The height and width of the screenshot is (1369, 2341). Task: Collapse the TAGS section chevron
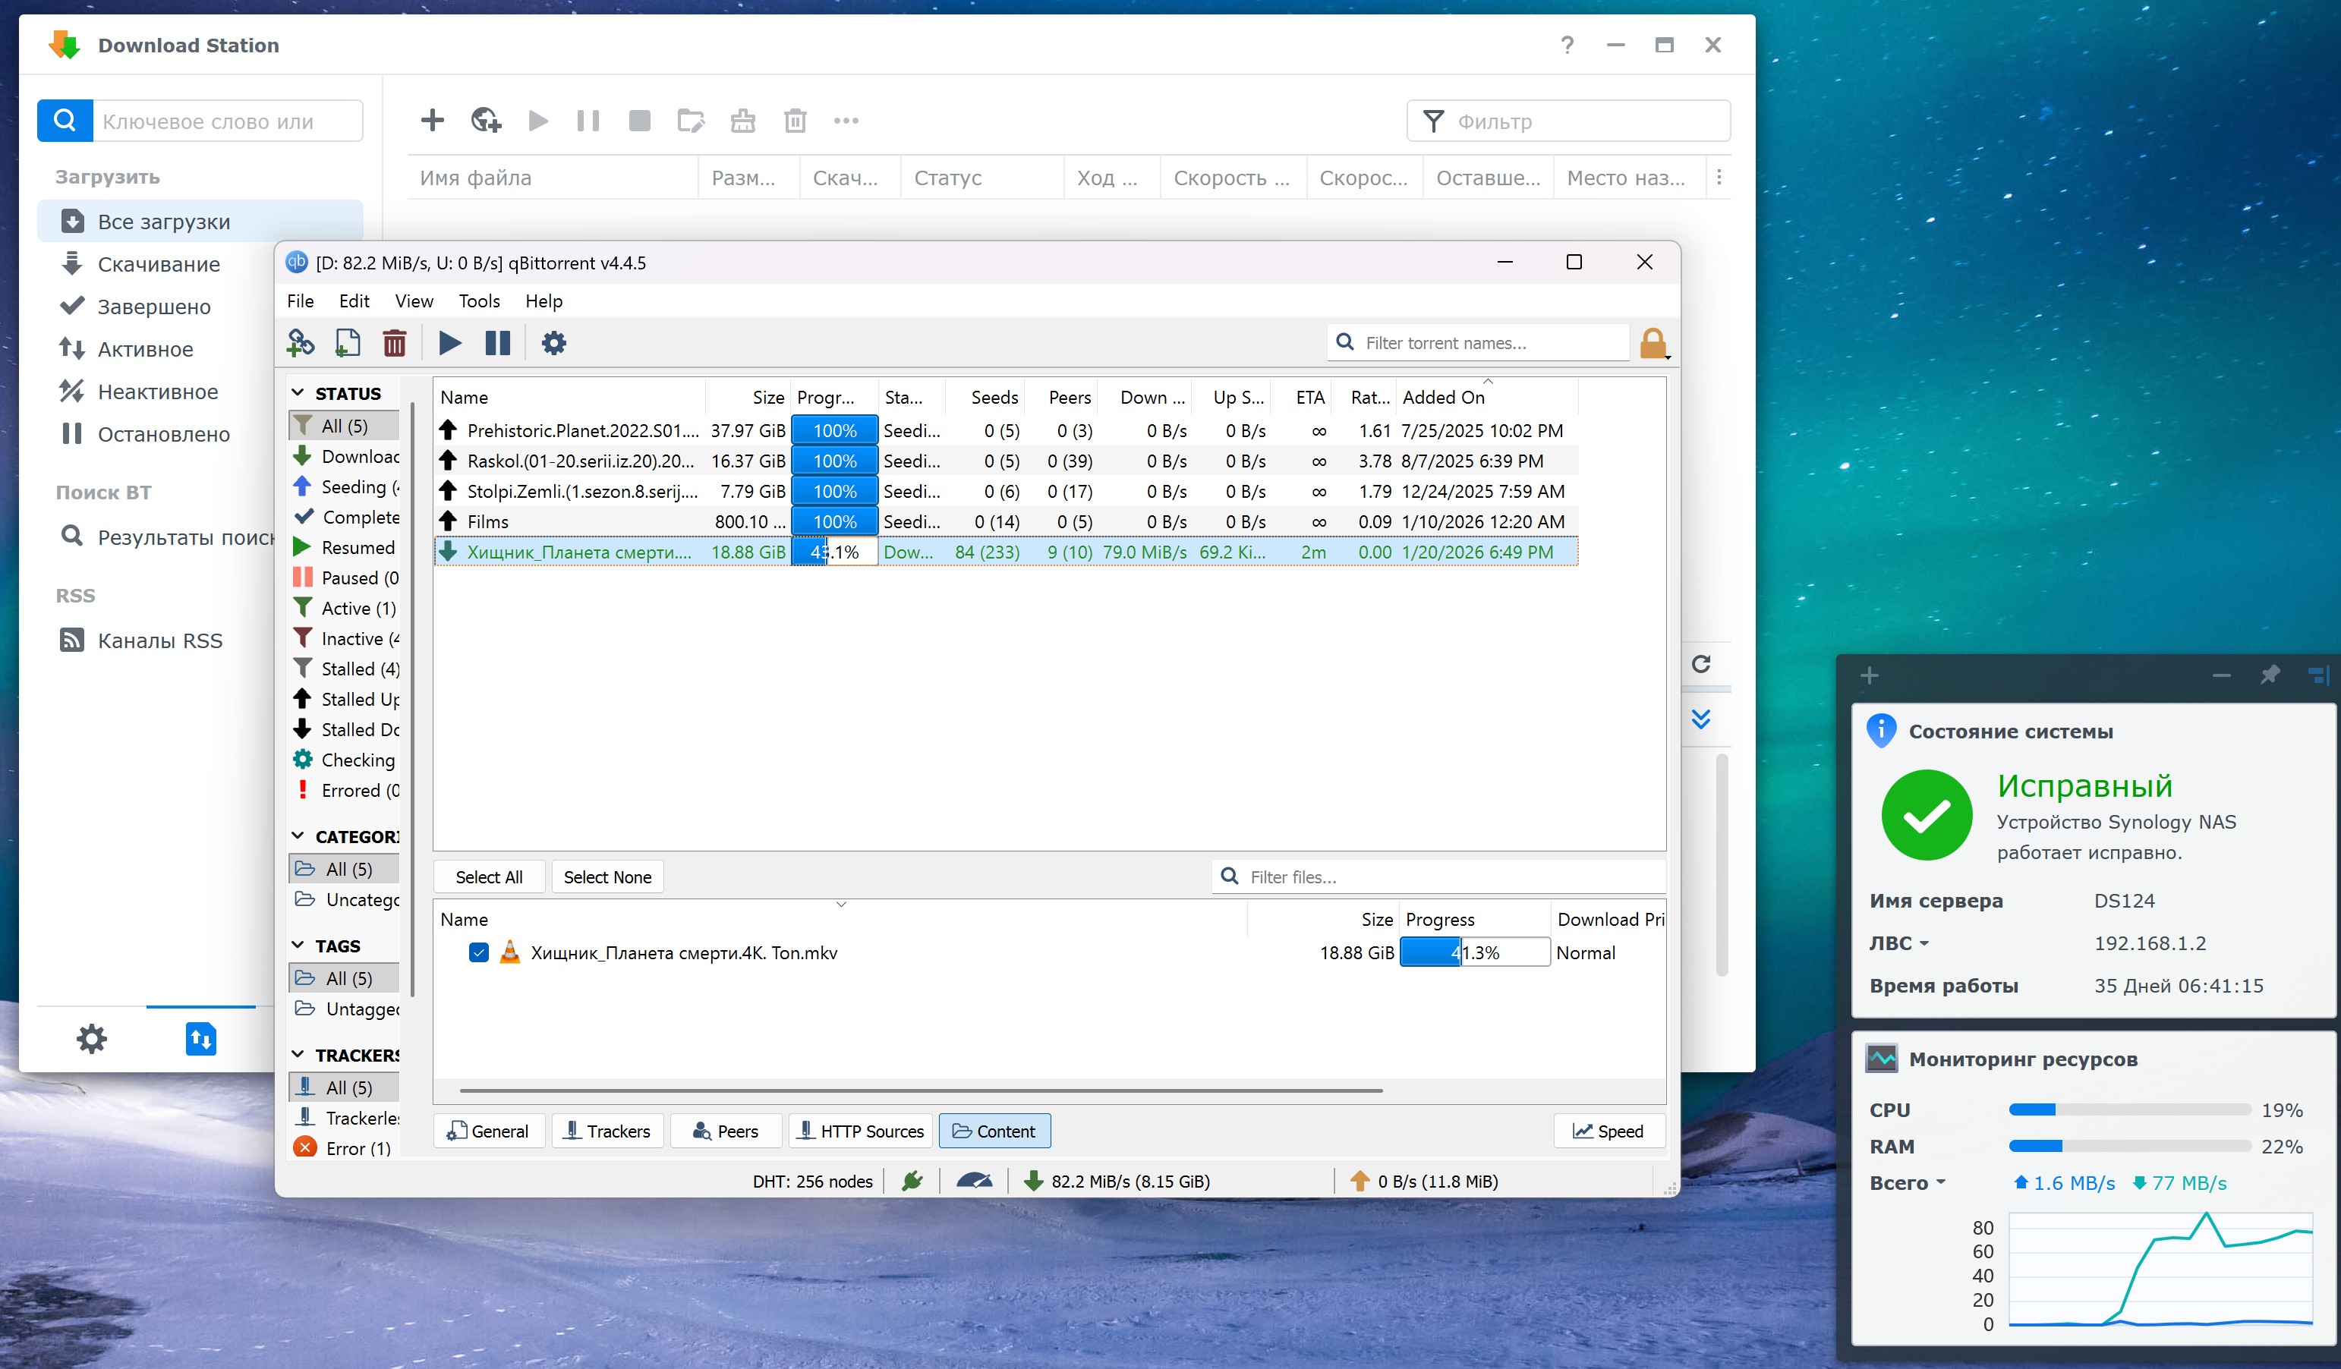[x=298, y=946]
